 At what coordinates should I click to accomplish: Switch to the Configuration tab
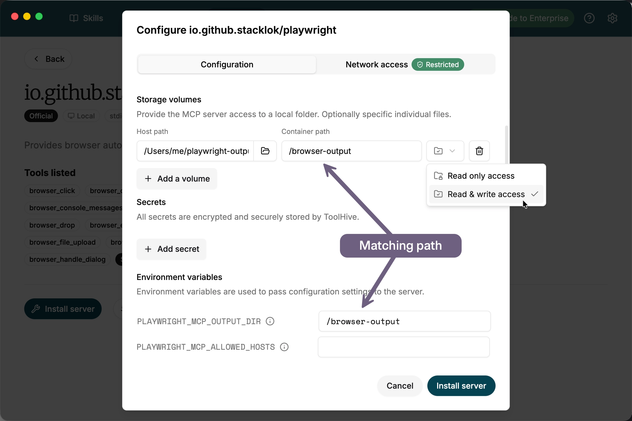[227, 64]
